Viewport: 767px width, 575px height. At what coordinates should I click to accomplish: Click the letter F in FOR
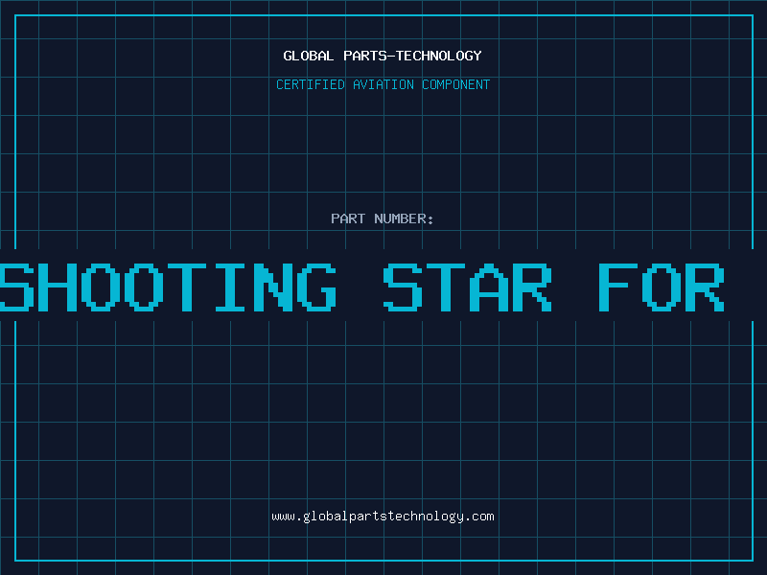point(617,287)
